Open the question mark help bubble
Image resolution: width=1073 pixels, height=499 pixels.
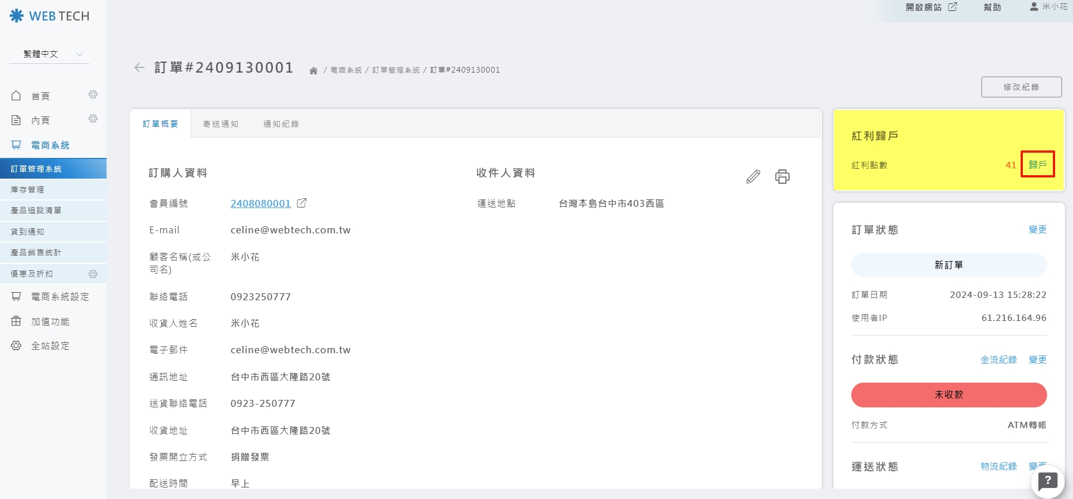(x=1047, y=481)
